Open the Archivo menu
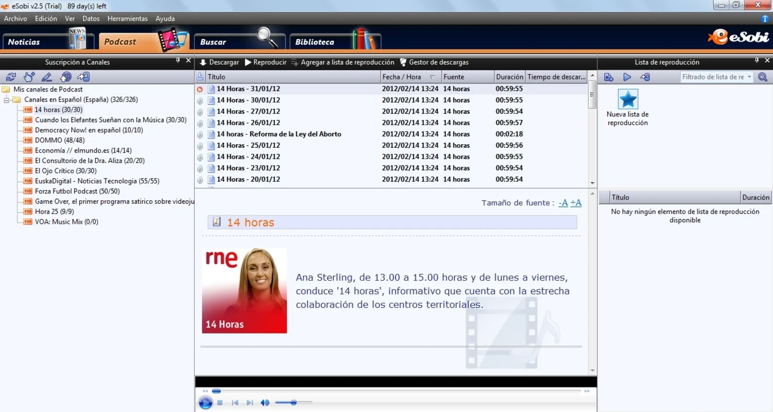Viewport: 773px width, 412px height. point(15,19)
